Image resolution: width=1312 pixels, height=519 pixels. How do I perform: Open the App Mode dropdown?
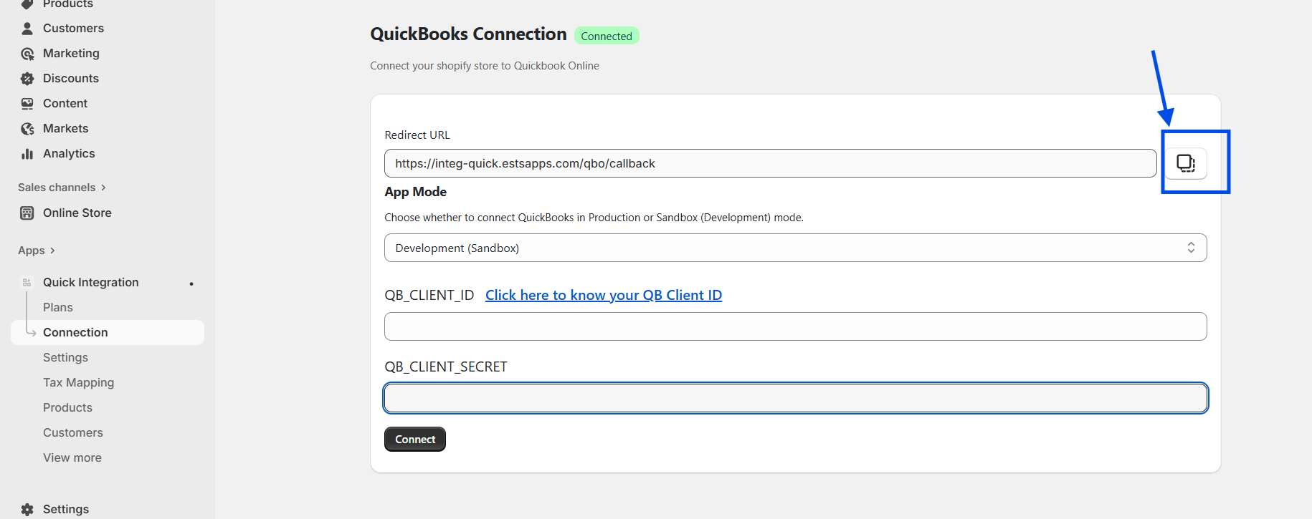point(794,248)
